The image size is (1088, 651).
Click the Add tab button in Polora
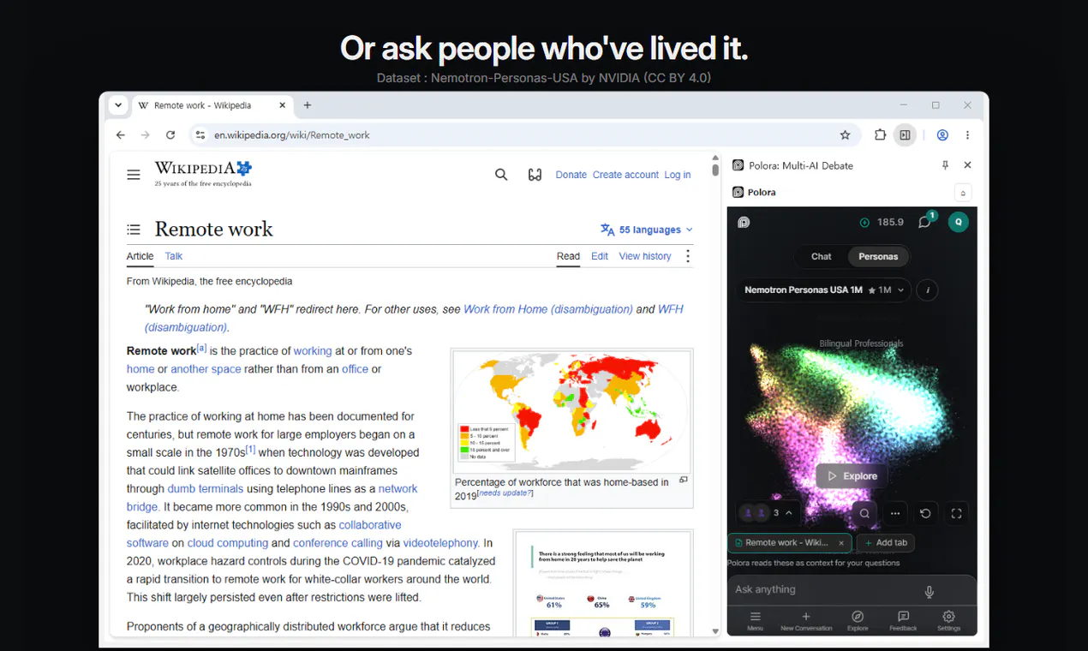tap(886, 543)
